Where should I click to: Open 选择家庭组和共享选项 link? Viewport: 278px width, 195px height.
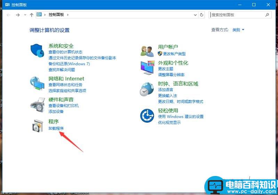click(67, 91)
